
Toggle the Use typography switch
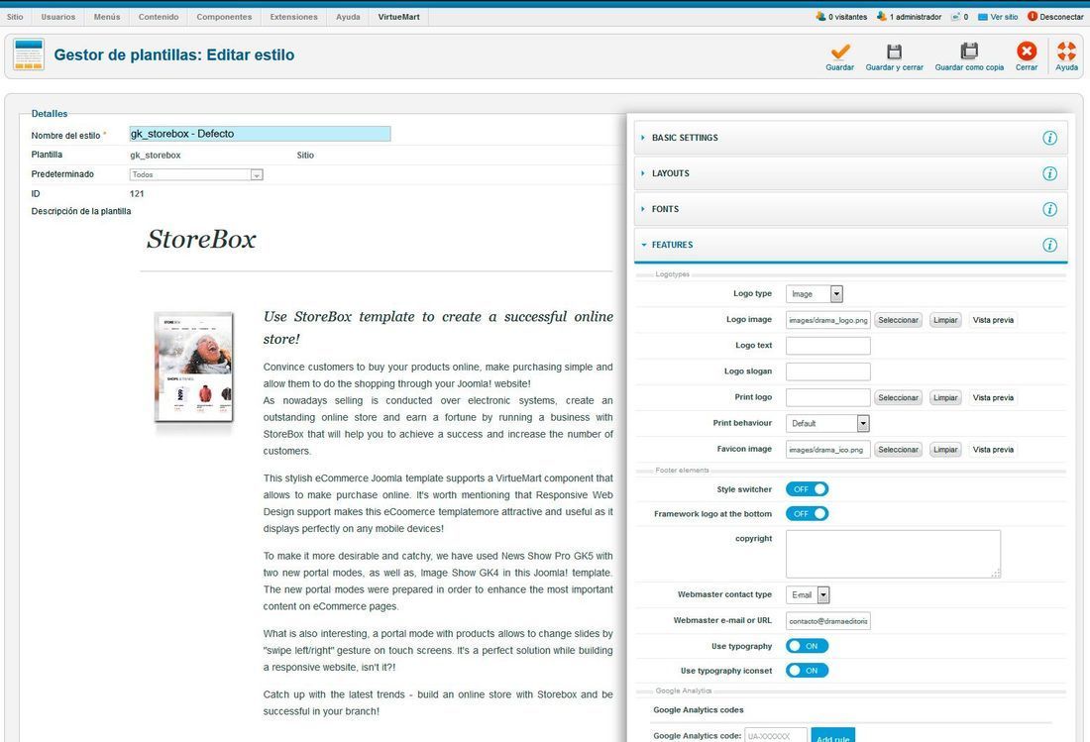(807, 646)
